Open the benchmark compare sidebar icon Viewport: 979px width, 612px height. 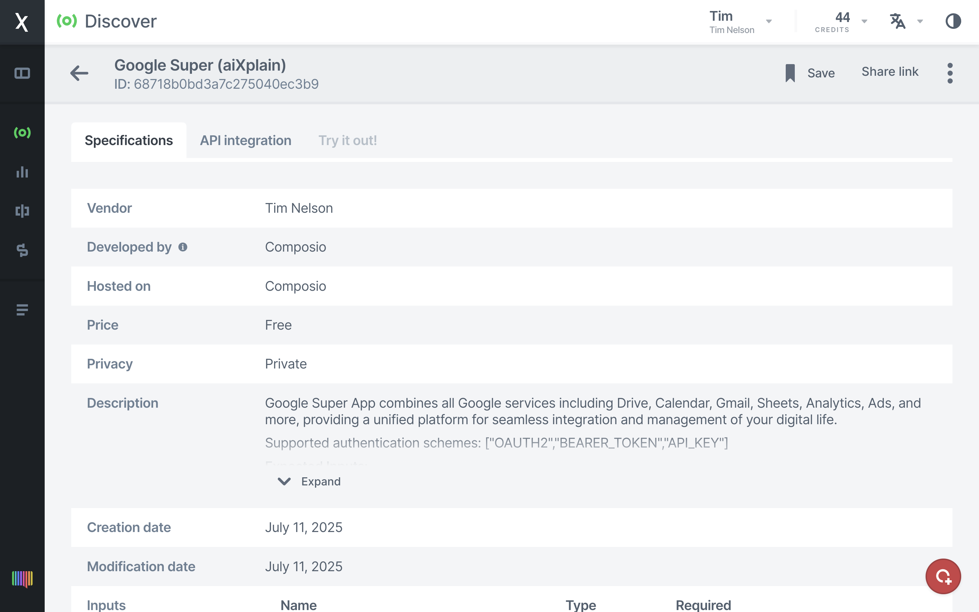[x=22, y=211]
